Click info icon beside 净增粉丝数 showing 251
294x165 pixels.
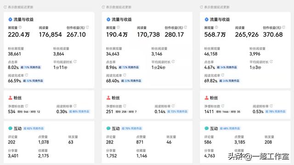(x=124, y=106)
